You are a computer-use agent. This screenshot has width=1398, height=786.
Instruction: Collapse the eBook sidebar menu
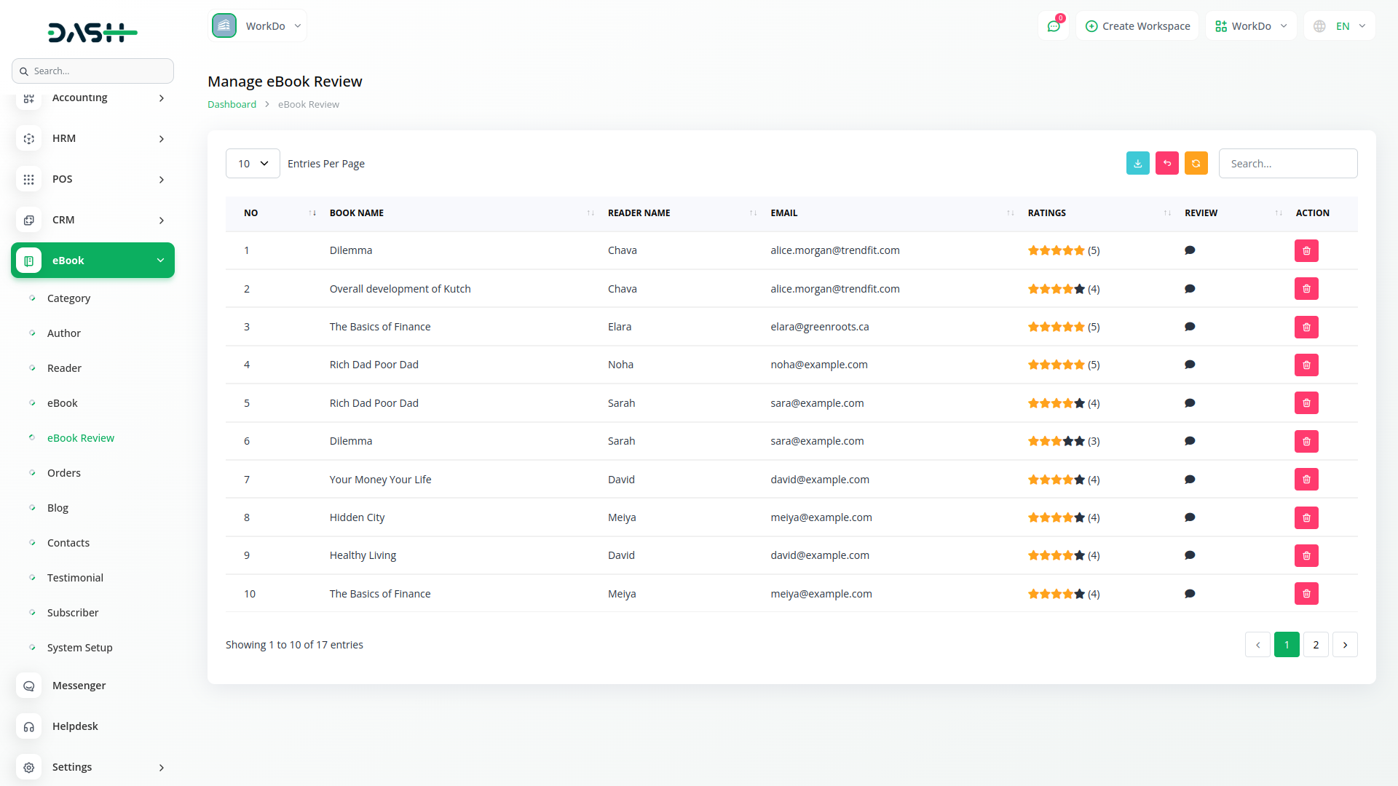coord(92,261)
